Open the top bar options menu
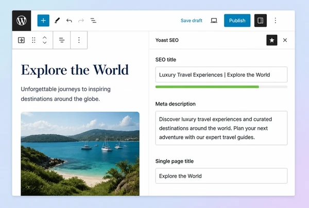The height and width of the screenshot is (208, 309). coord(276,21)
